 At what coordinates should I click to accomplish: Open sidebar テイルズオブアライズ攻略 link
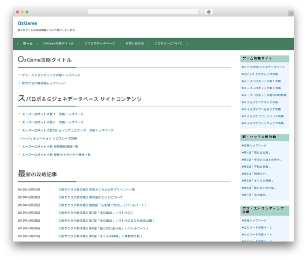point(260,102)
